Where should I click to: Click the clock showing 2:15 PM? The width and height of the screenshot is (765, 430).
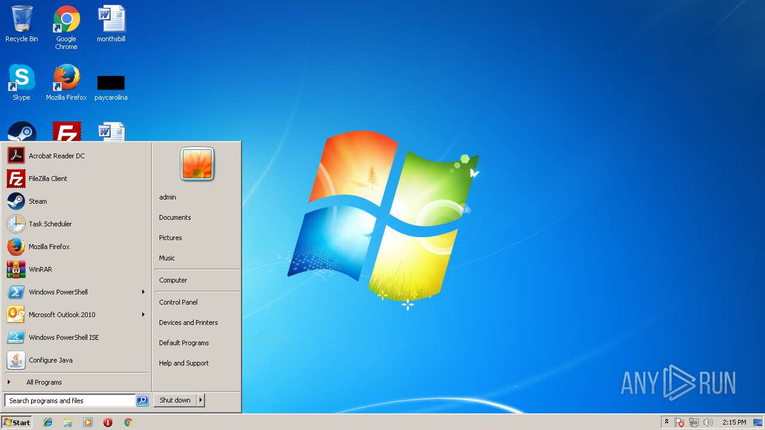(x=734, y=422)
